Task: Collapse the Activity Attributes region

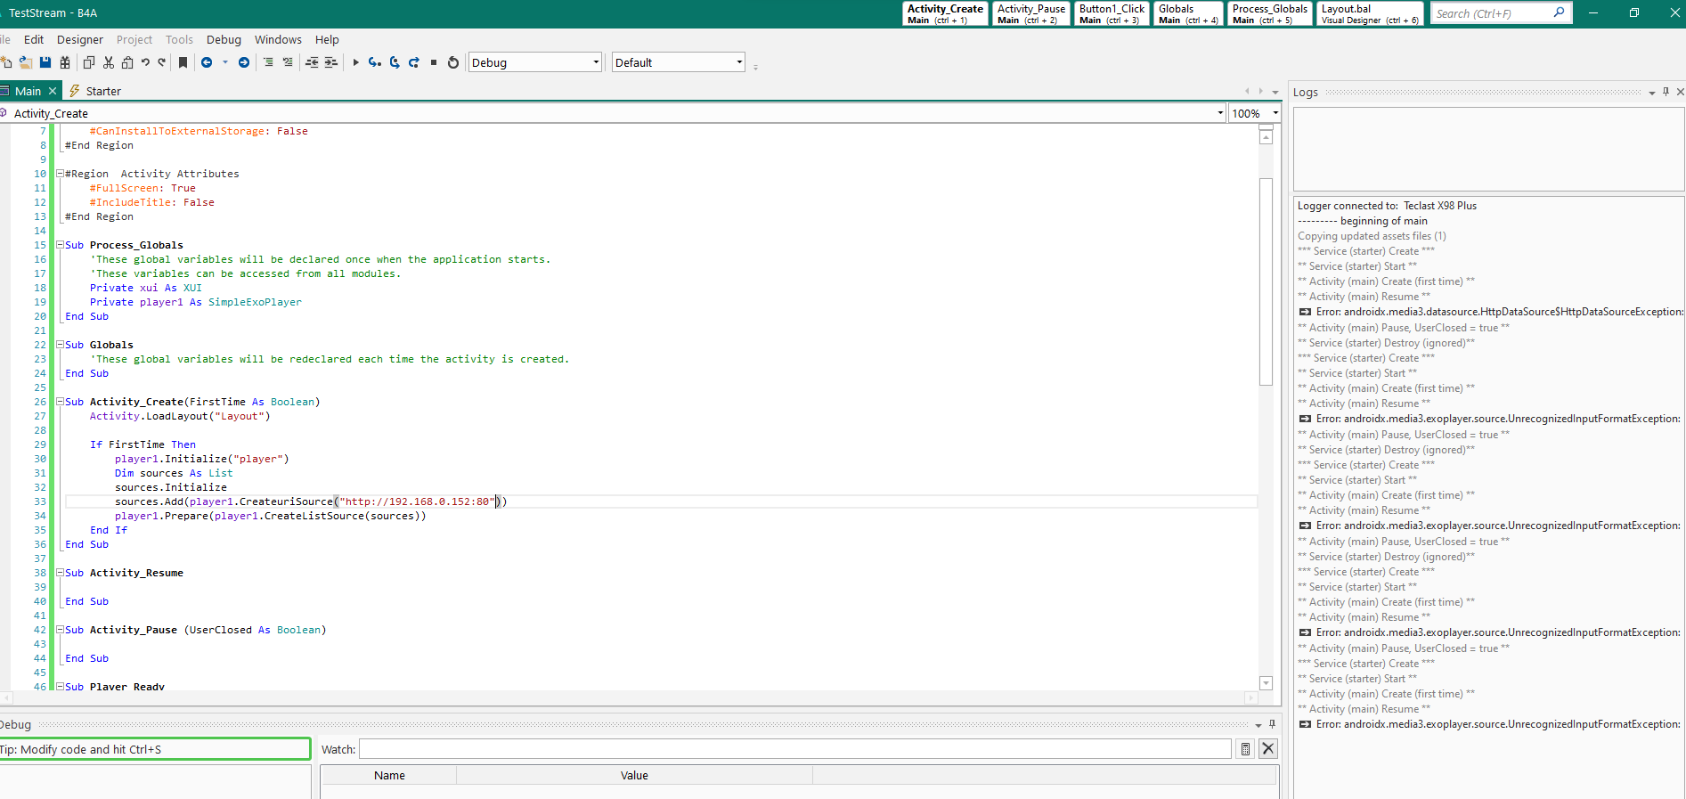Action: tap(60, 174)
